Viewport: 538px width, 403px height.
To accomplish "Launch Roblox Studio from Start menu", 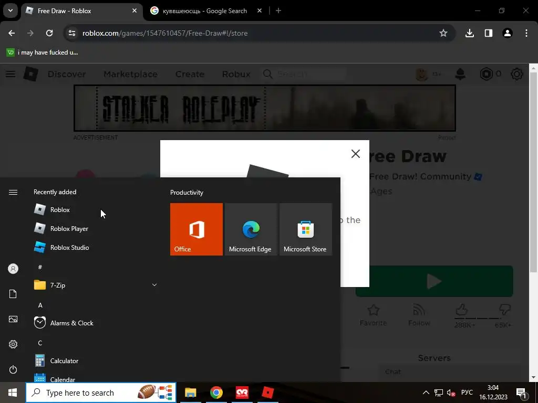I will point(96,248).
